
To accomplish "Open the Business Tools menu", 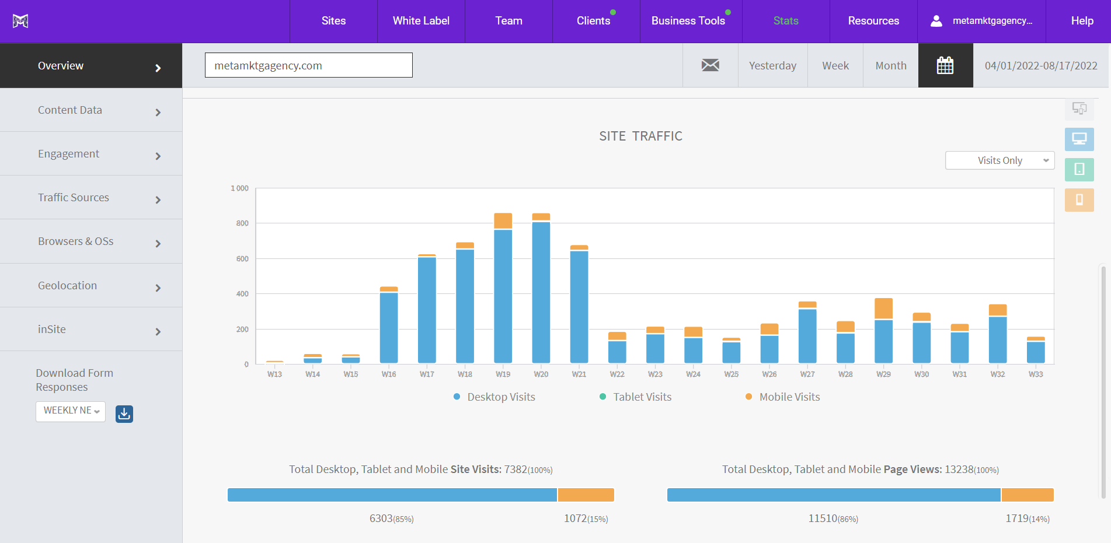I will 689,20.
